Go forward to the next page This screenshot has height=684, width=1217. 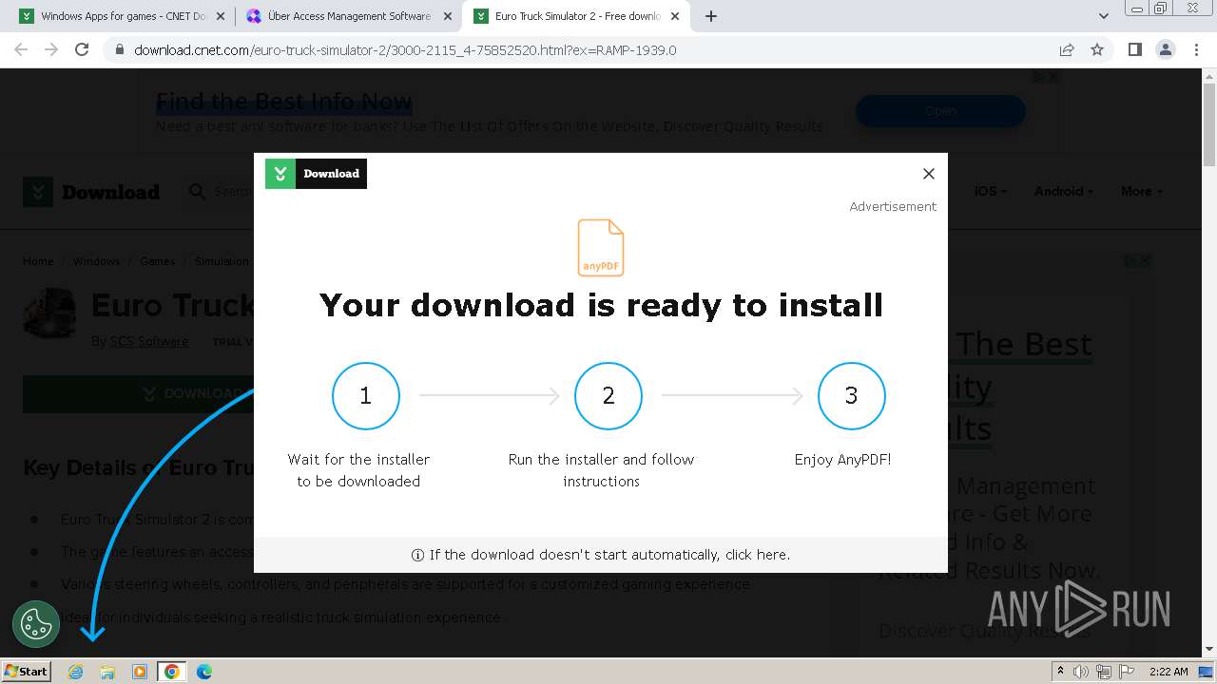coord(51,49)
